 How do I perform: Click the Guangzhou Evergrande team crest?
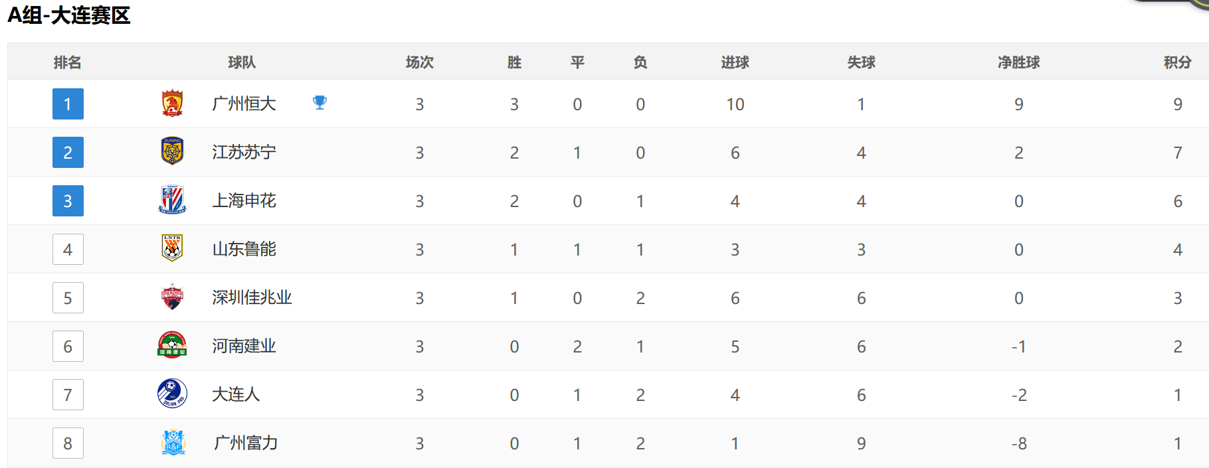point(173,104)
